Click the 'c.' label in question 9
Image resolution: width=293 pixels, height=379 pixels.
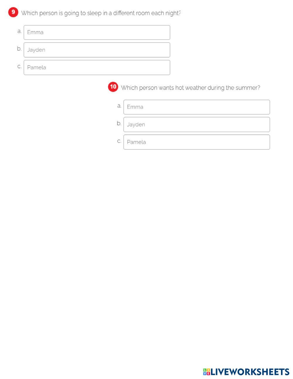[19, 66]
